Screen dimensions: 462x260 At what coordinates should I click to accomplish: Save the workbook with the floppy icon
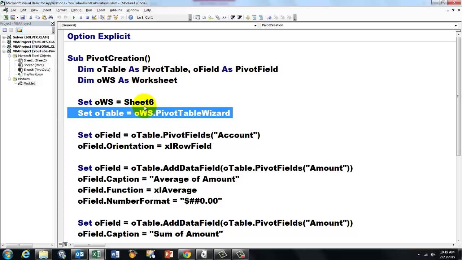pos(22,17)
